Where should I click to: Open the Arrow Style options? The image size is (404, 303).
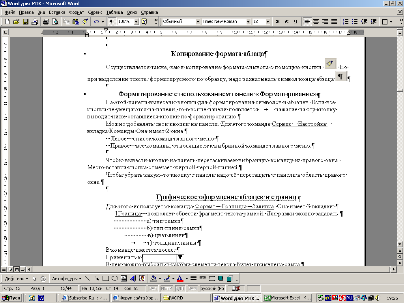[212, 279]
